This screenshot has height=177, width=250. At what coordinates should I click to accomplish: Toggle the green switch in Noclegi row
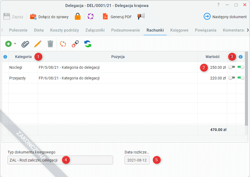click(x=241, y=67)
